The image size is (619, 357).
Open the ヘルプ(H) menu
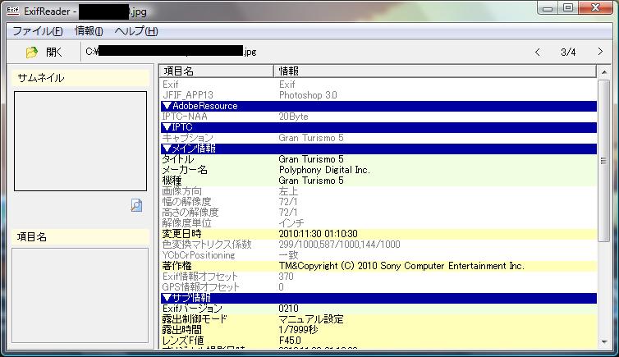(x=136, y=31)
